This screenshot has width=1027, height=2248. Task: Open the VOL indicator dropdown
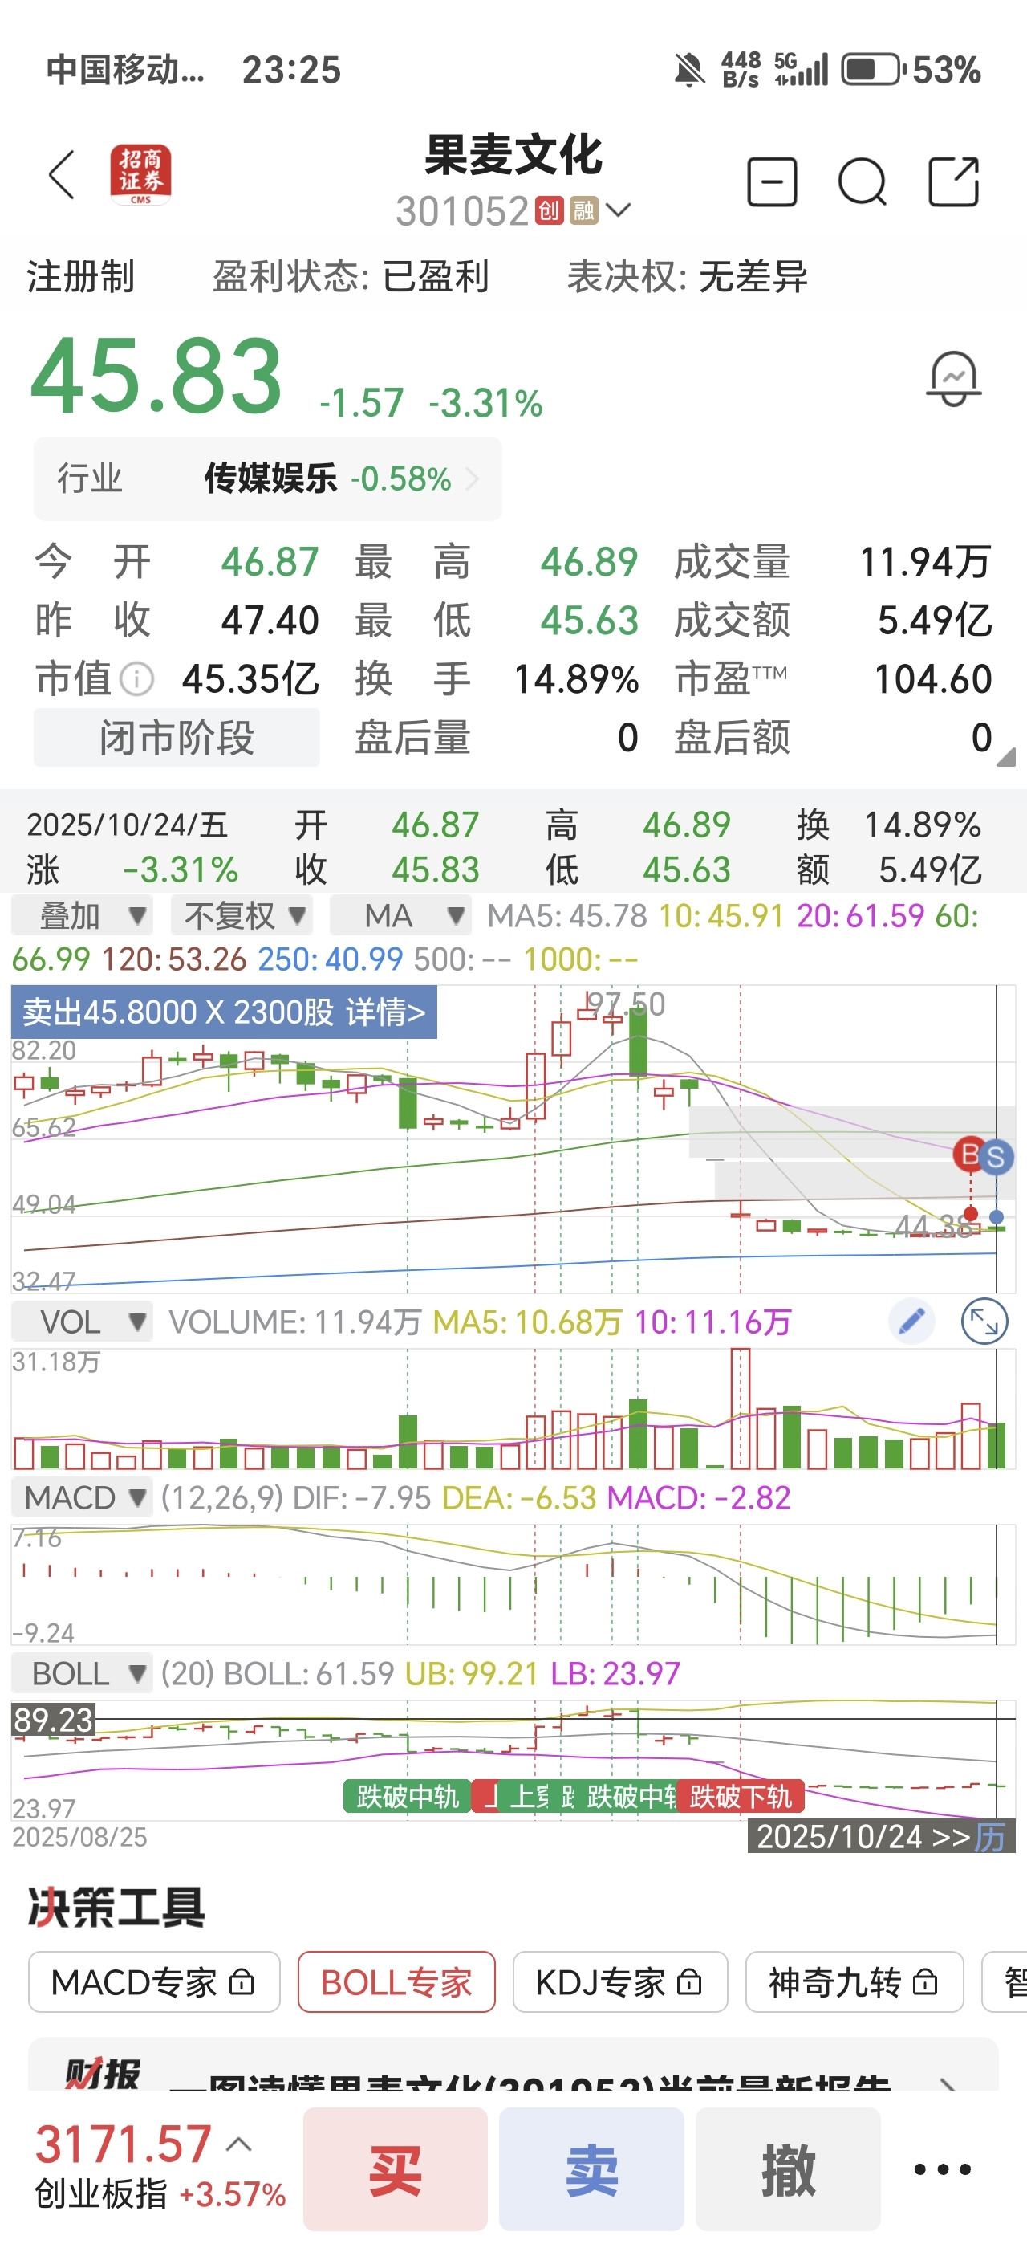point(82,1322)
